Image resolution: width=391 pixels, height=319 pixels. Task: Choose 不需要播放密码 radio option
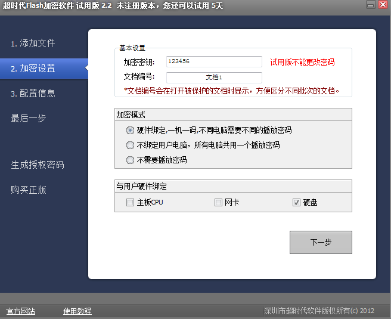tap(131, 160)
